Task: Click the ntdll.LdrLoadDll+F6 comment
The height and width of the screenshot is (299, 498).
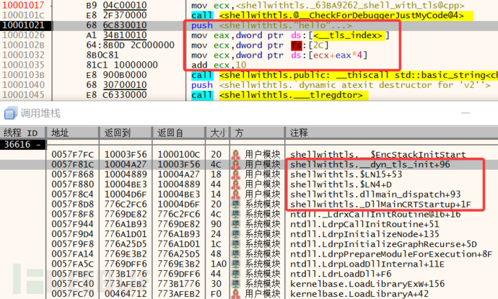Action: coord(341,274)
